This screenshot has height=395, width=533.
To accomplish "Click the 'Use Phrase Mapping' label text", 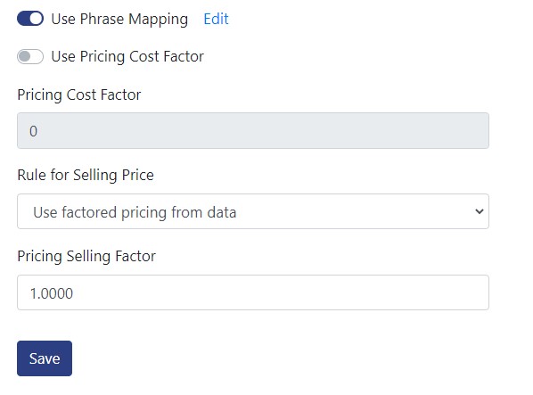I will [119, 19].
